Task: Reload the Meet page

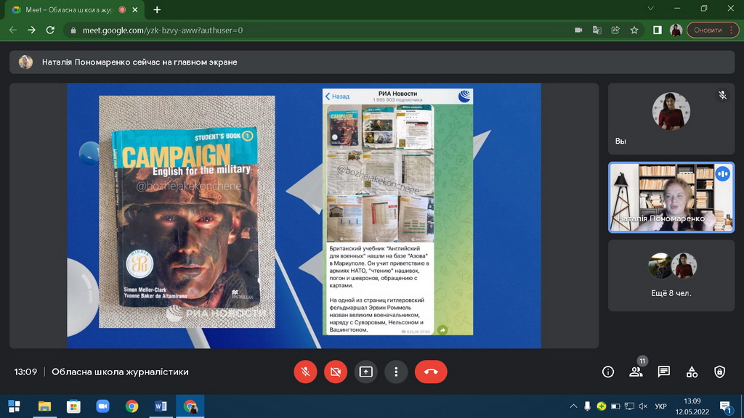Action: click(x=50, y=30)
